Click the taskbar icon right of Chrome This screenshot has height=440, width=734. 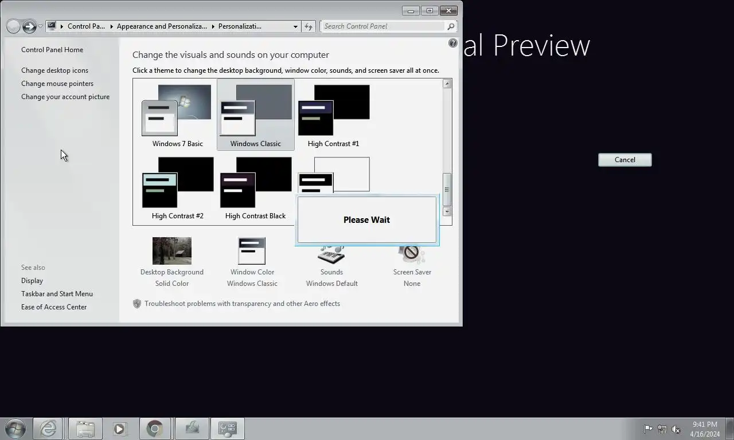pyautogui.click(x=192, y=428)
